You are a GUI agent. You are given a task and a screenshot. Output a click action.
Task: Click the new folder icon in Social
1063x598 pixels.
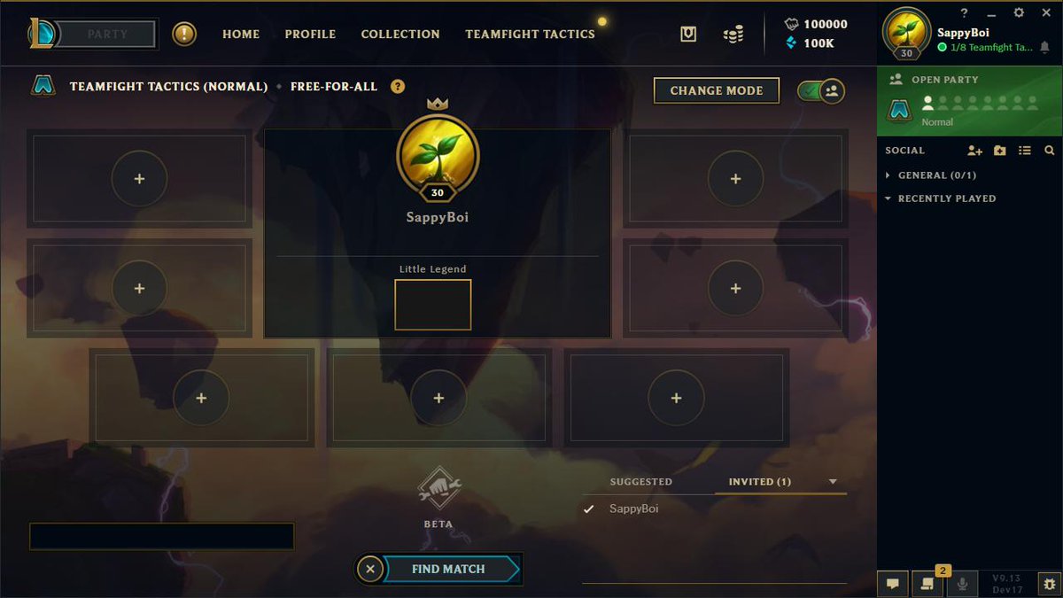tap(1000, 151)
